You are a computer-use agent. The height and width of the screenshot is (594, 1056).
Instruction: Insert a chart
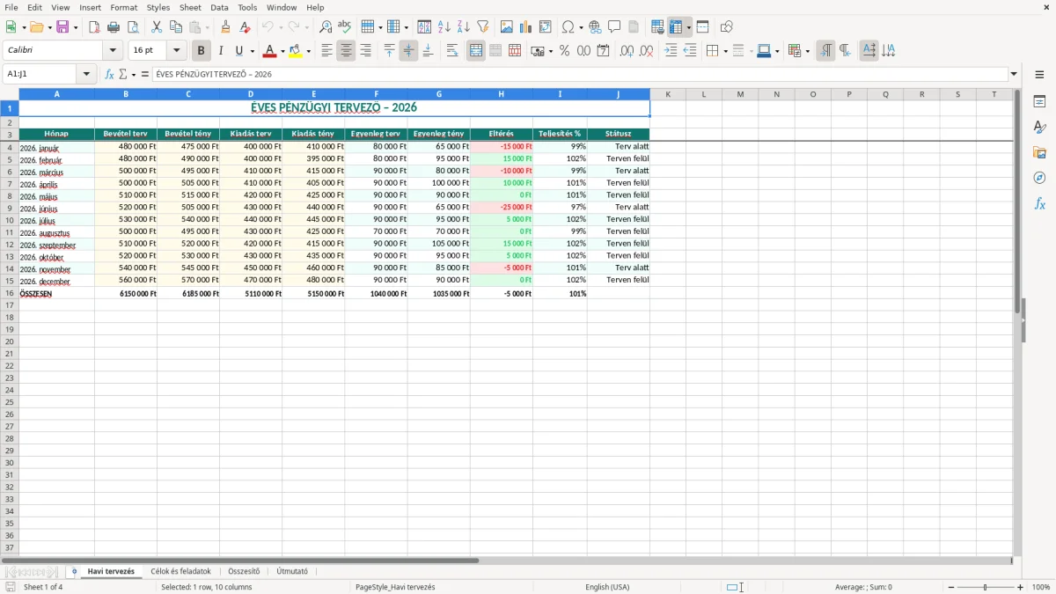(526, 27)
